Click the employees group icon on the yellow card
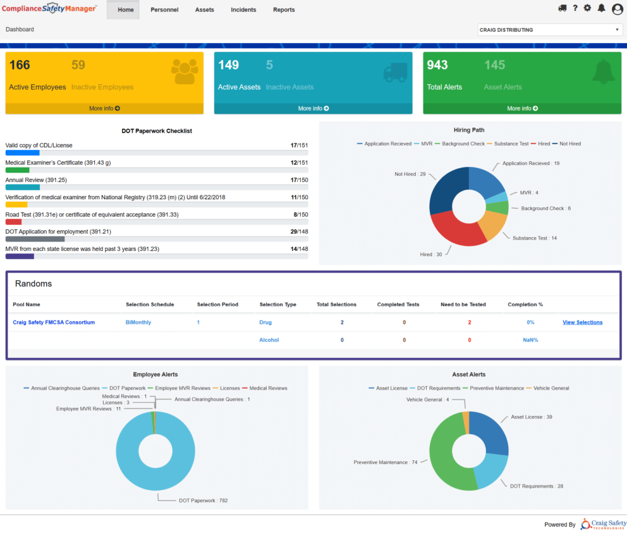This screenshot has height=545, width=627. (x=184, y=71)
